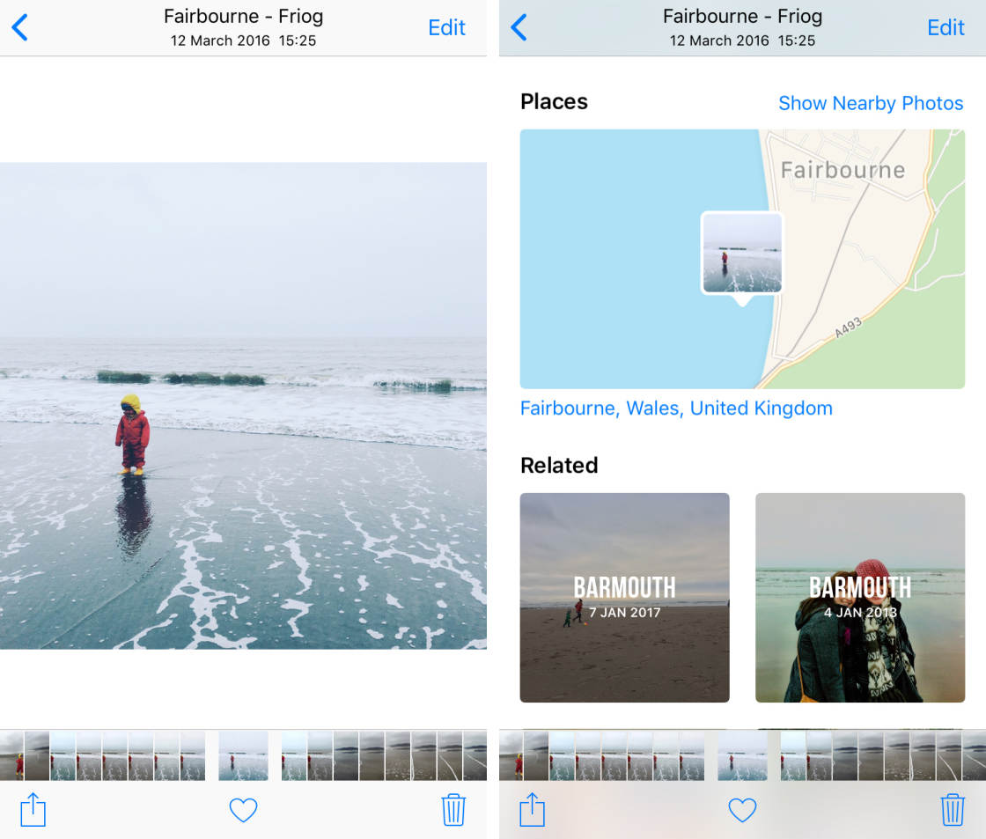Select the current enlarged thumbnail in left scrubber

tap(243, 755)
